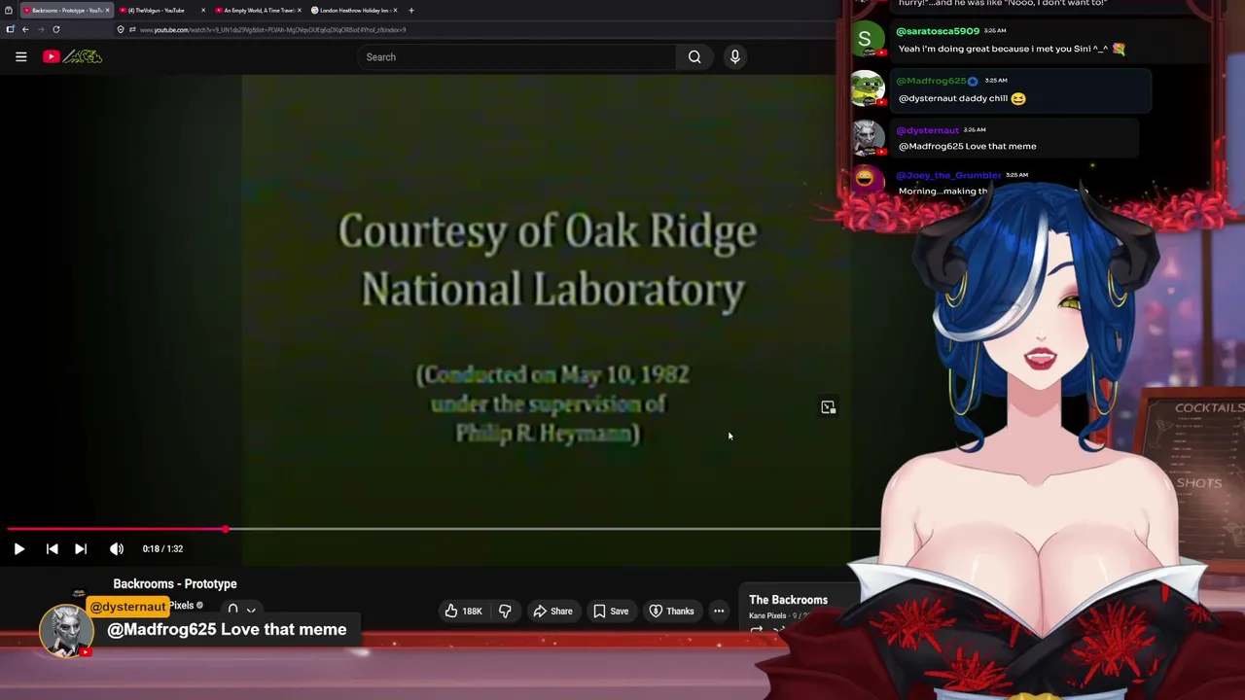Go back with the browser back arrow

coord(25,29)
